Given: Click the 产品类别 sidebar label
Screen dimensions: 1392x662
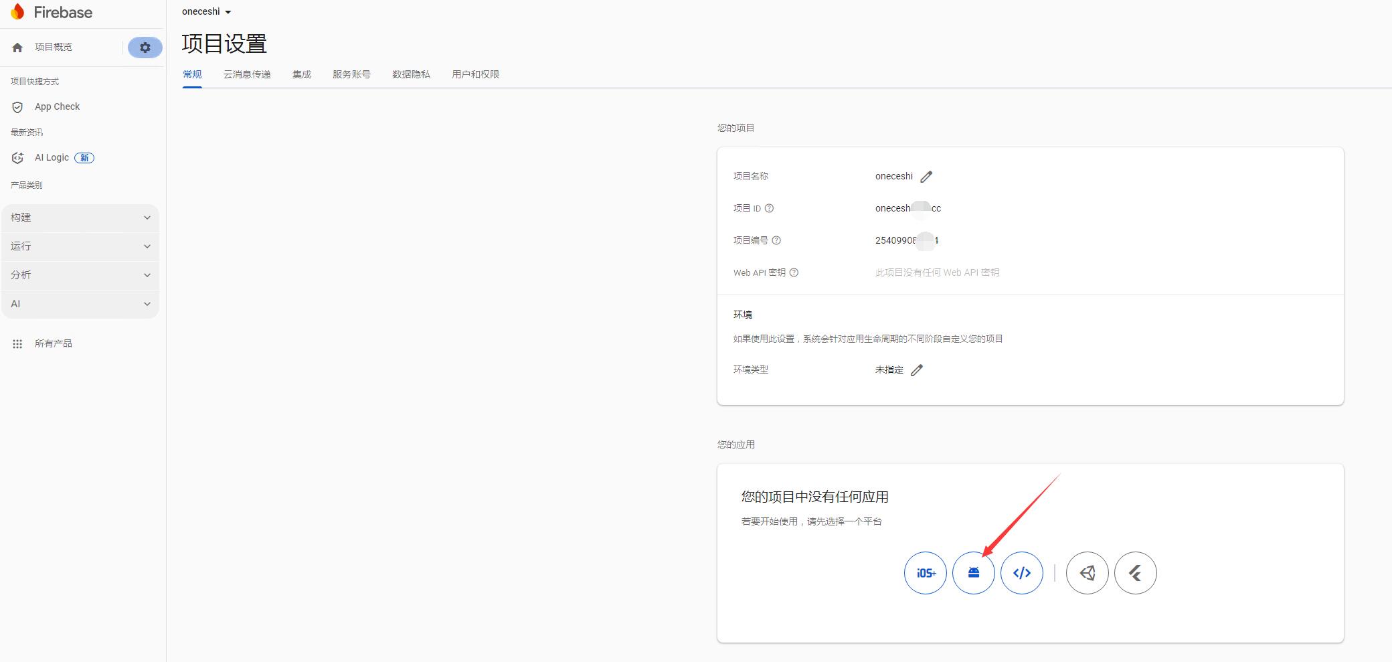Looking at the screenshot, I should 27,185.
